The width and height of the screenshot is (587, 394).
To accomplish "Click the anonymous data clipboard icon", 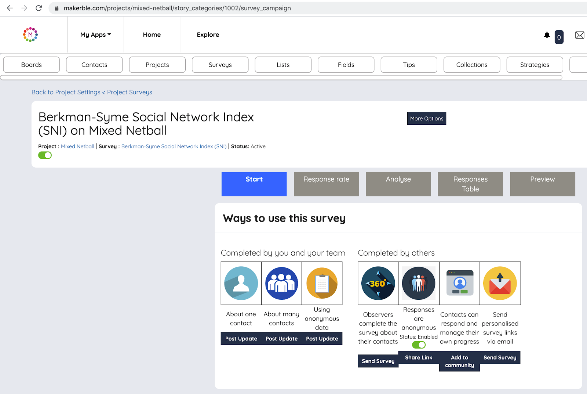I will point(322,283).
